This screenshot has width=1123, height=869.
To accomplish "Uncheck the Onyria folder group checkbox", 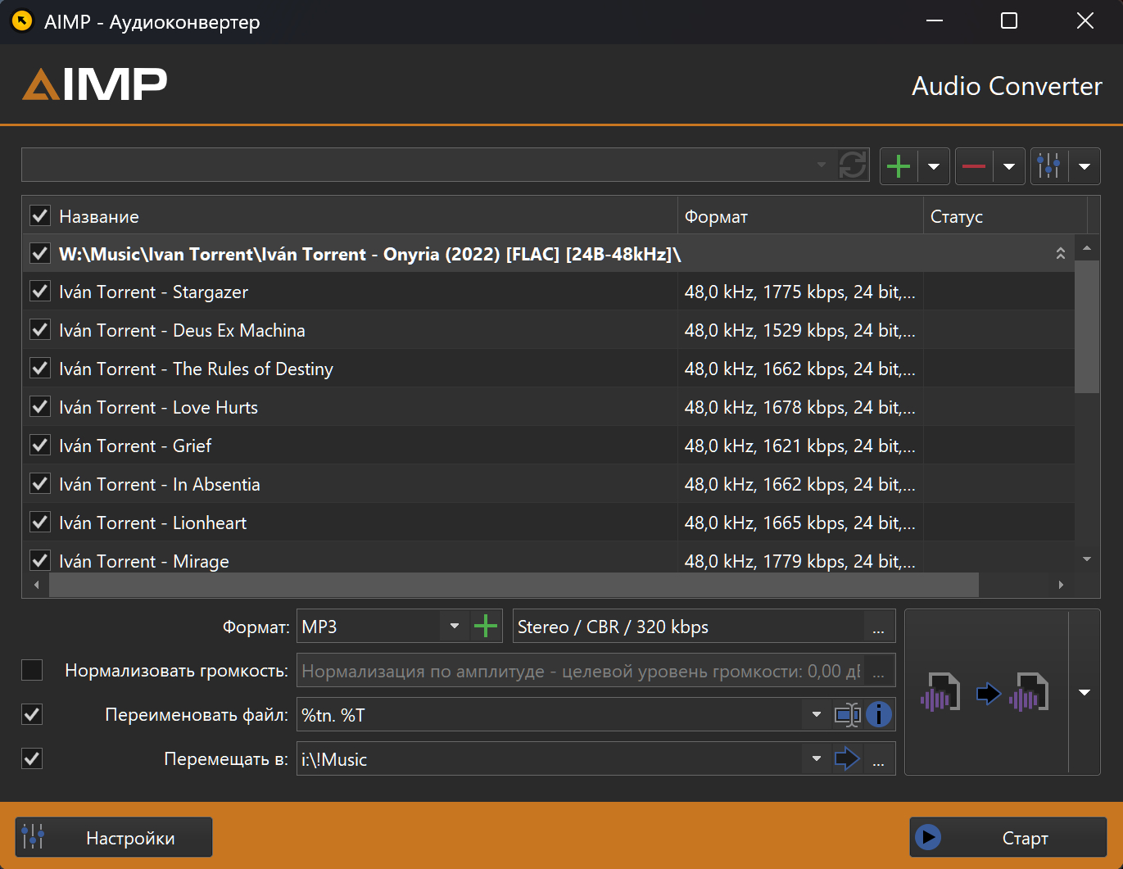I will pyautogui.click(x=40, y=253).
